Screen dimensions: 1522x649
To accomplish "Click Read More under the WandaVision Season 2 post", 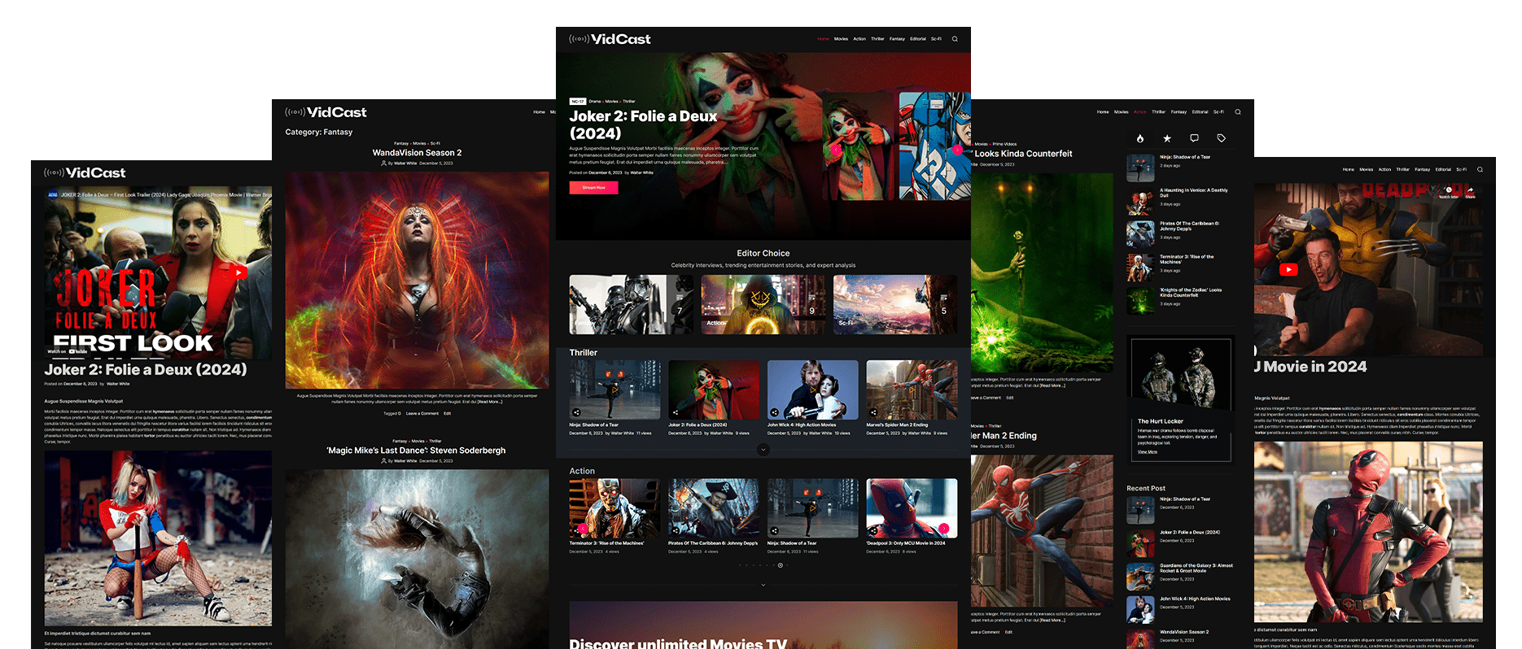I will point(489,402).
